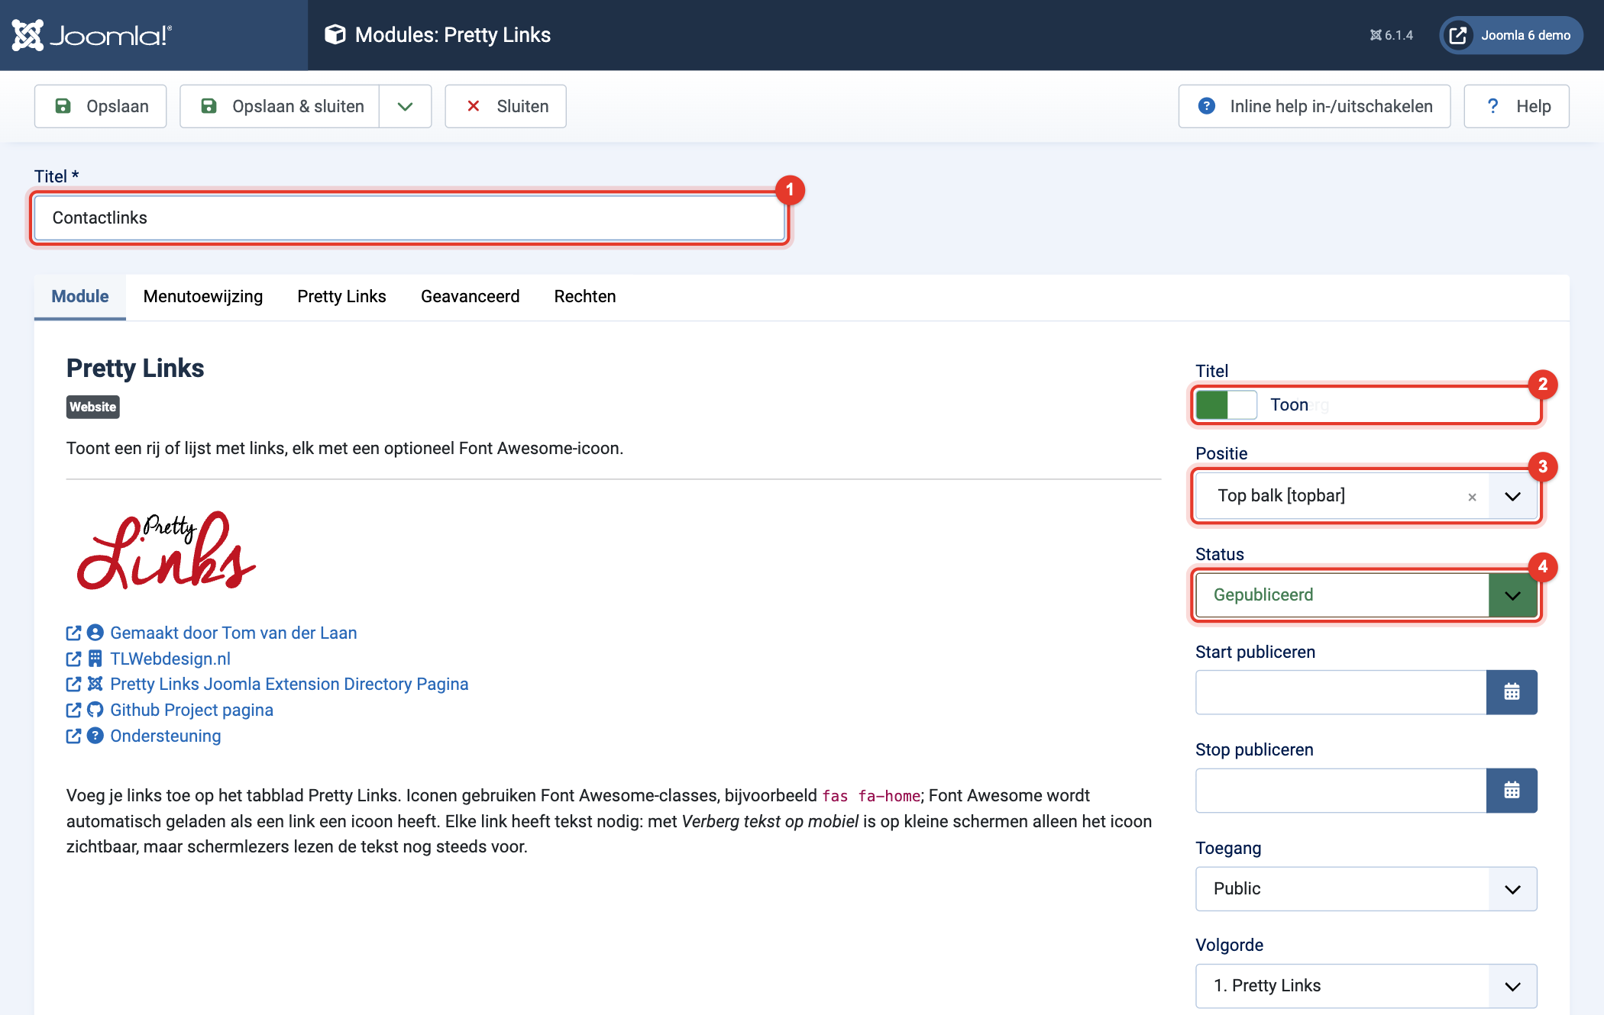The image size is (1604, 1015).
Task: Toggle the Titel Toon switch
Action: (x=1226, y=404)
